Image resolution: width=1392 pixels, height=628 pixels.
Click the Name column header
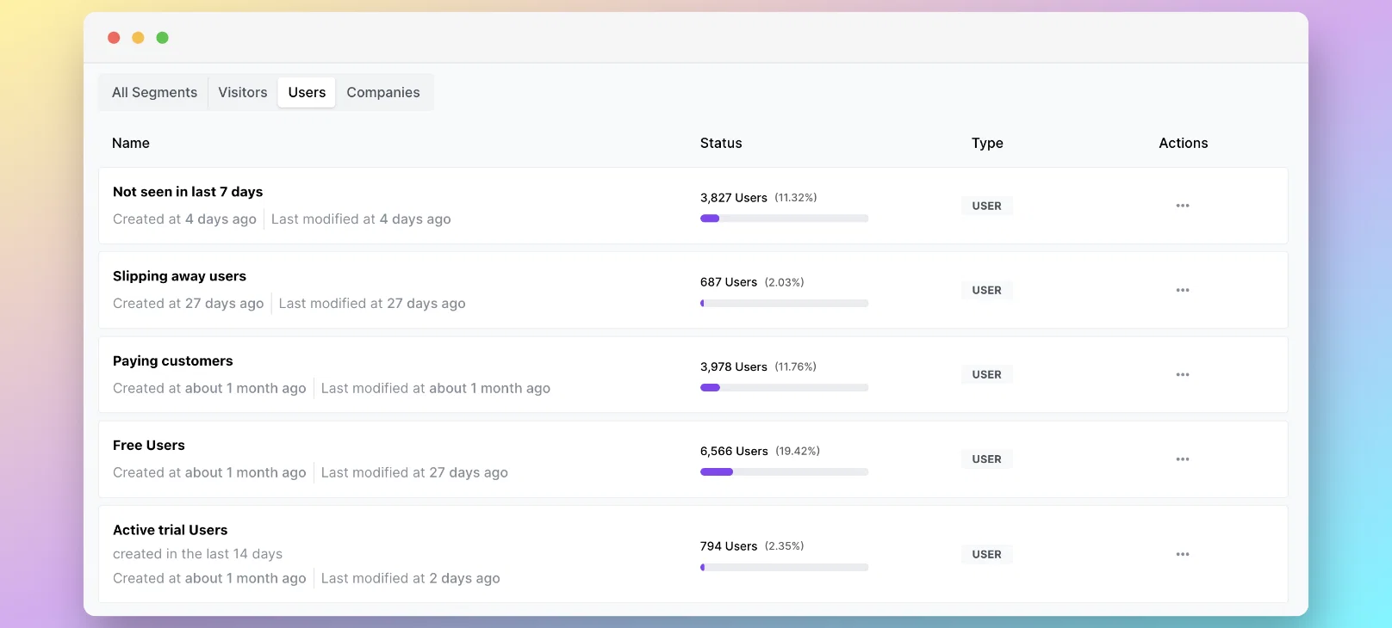(131, 143)
